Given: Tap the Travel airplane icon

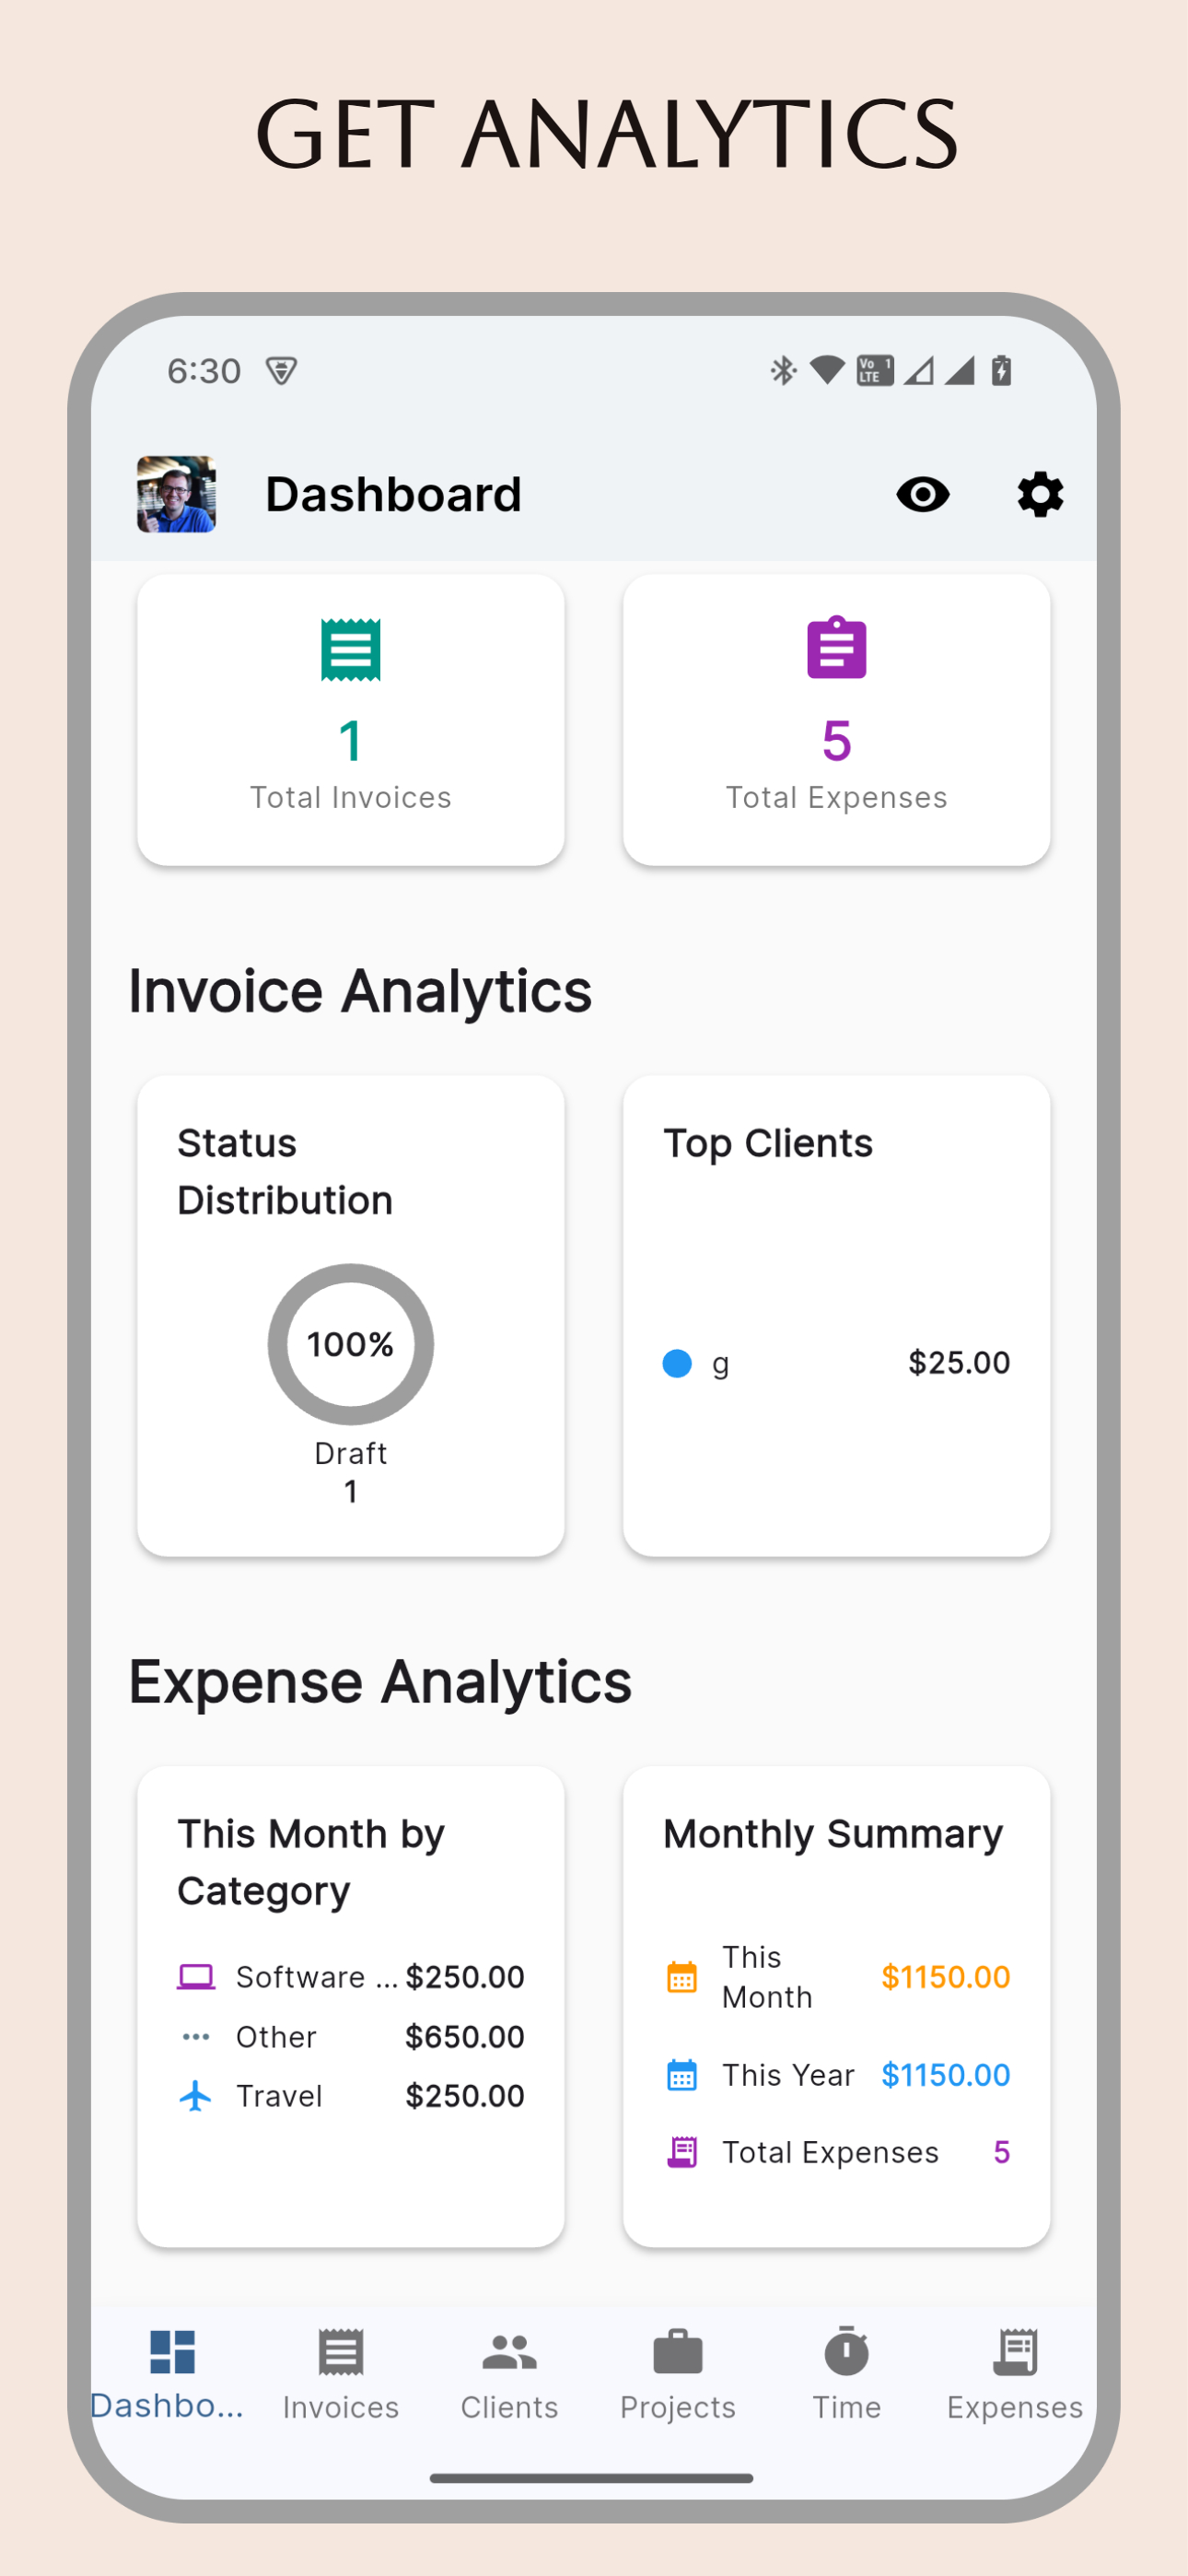Looking at the screenshot, I should coord(196,2096).
